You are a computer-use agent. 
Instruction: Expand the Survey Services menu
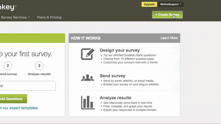(x=15, y=17)
